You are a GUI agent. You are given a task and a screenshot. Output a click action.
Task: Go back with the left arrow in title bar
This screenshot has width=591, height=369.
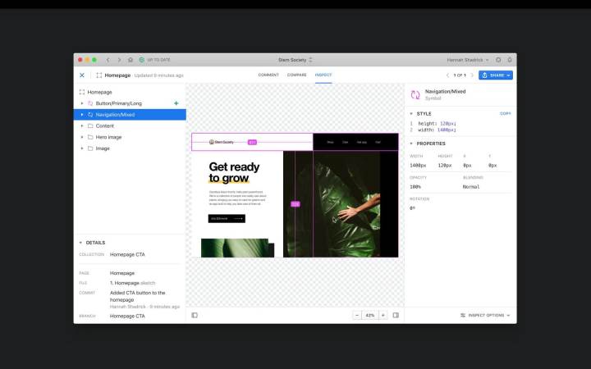pos(108,60)
